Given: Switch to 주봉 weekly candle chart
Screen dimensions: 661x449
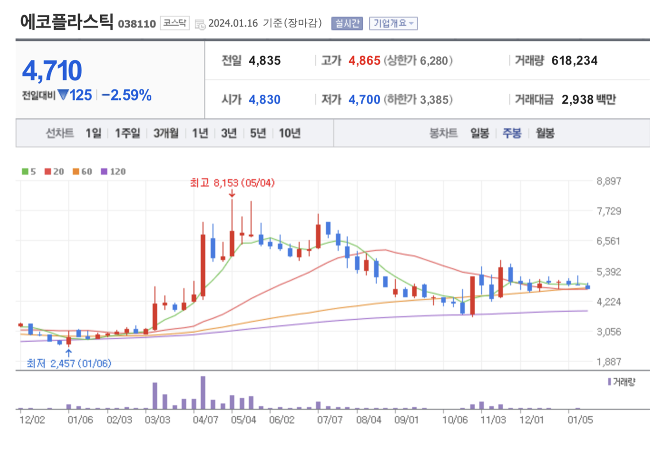Looking at the screenshot, I should point(512,133).
